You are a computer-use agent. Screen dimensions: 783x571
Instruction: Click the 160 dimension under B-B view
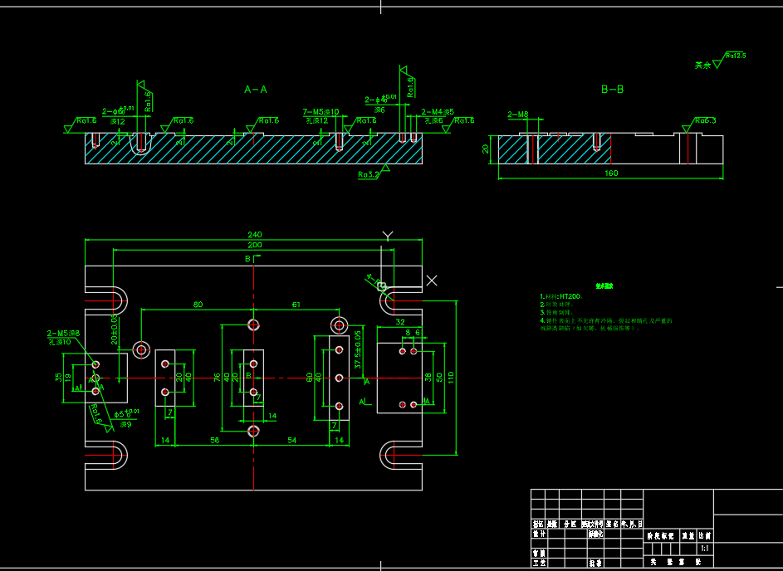611,173
